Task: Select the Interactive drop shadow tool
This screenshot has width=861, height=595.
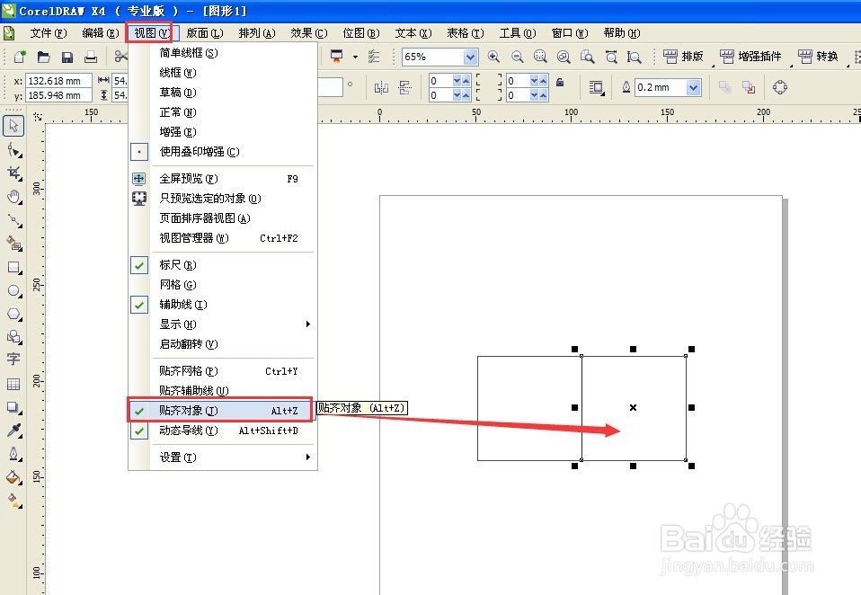Action: point(13,407)
